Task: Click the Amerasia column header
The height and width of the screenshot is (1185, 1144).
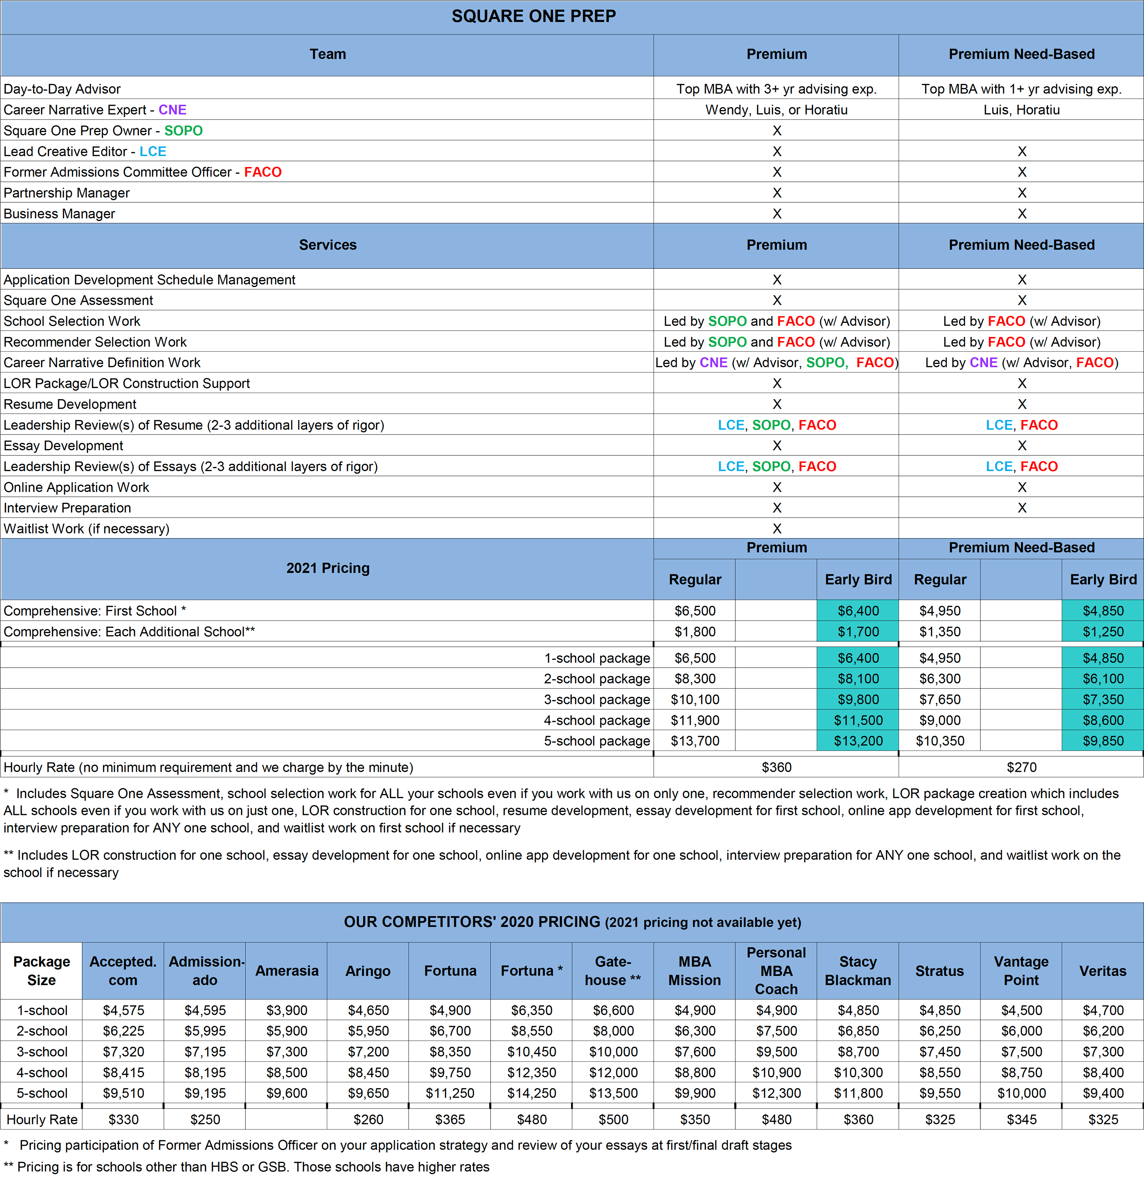Action: (x=287, y=970)
